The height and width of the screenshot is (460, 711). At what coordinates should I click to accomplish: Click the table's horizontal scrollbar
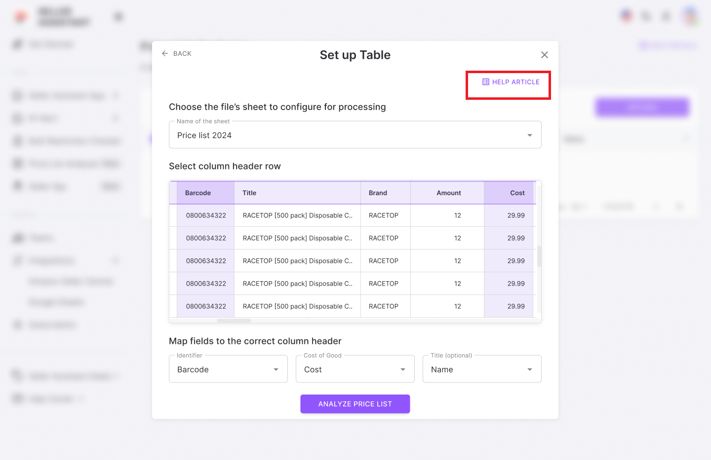[x=234, y=321]
